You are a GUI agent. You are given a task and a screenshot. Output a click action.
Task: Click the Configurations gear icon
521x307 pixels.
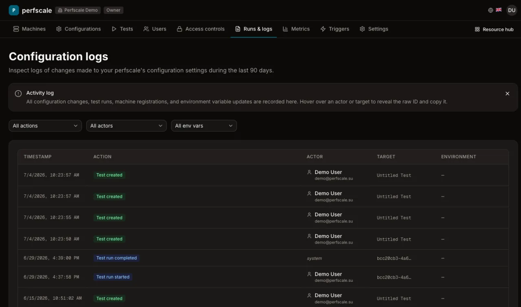click(59, 29)
